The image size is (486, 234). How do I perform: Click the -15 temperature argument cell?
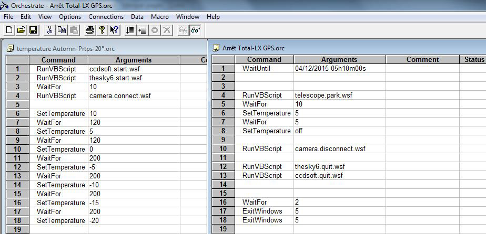[x=134, y=203]
